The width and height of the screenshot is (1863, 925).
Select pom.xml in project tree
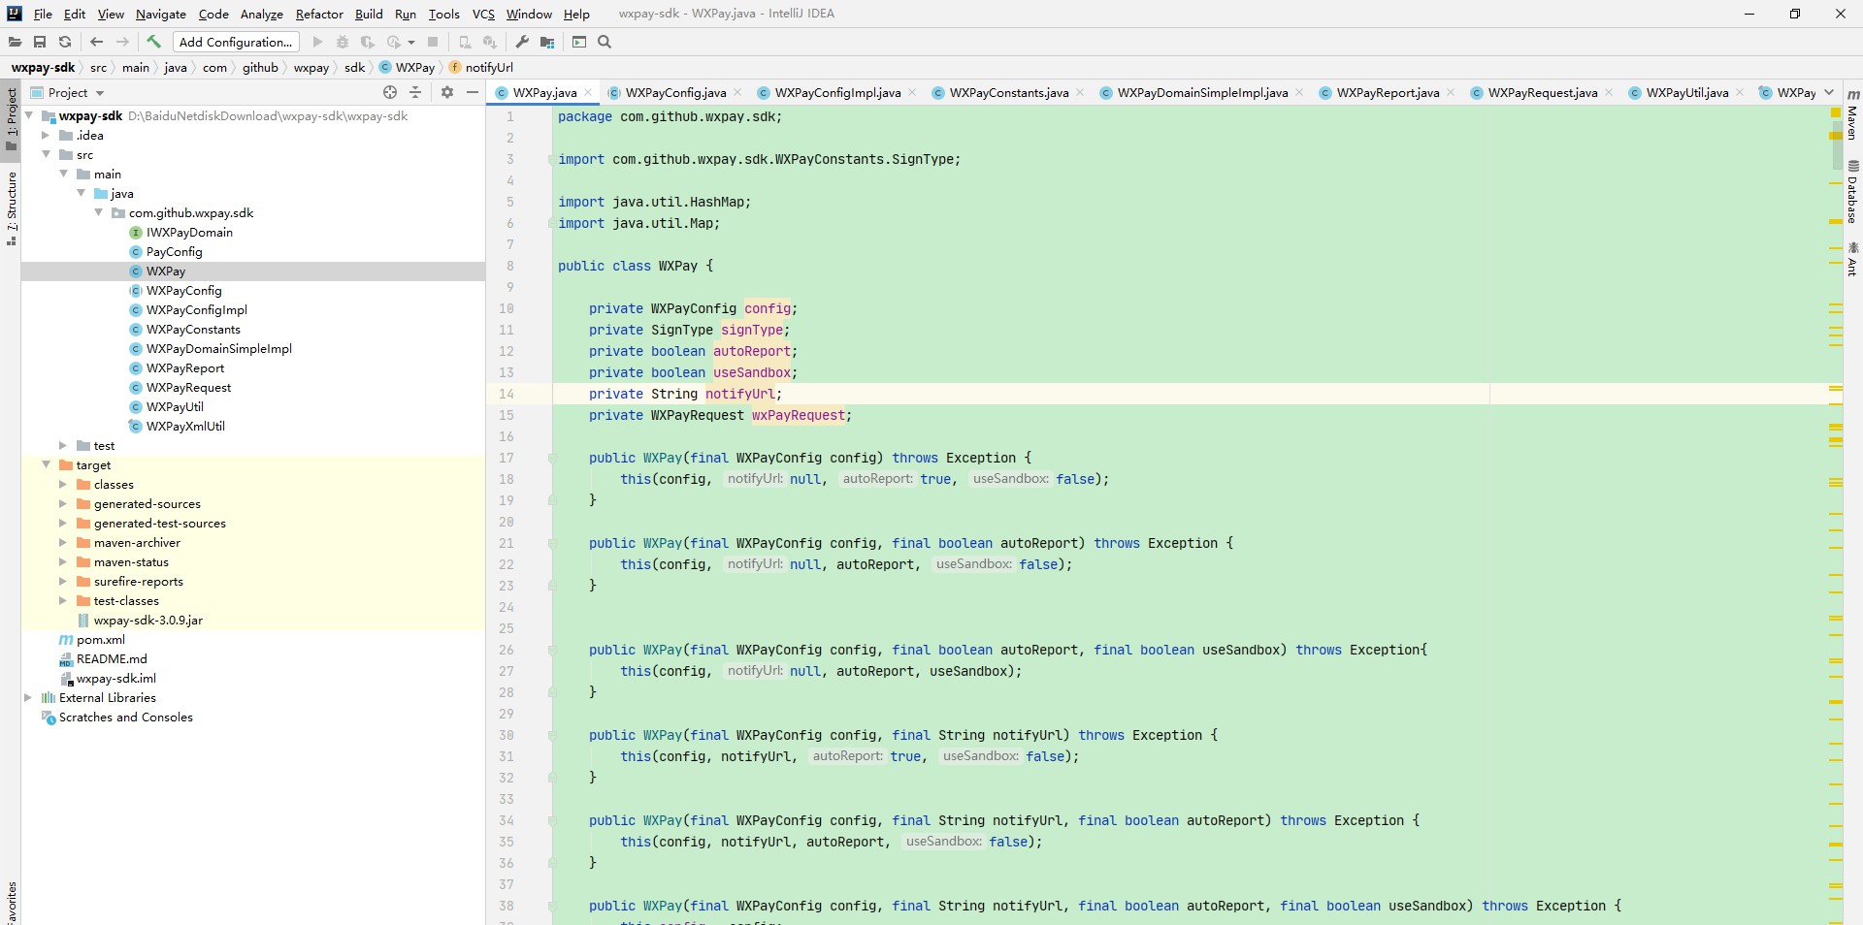(100, 639)
